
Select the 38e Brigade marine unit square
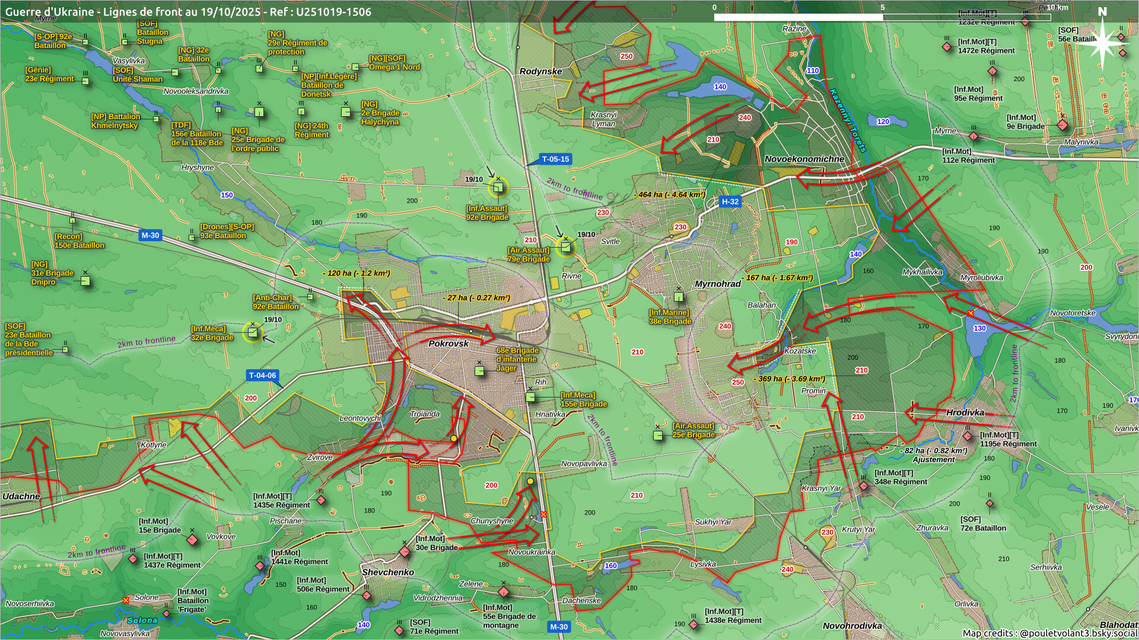click(679, 297)
